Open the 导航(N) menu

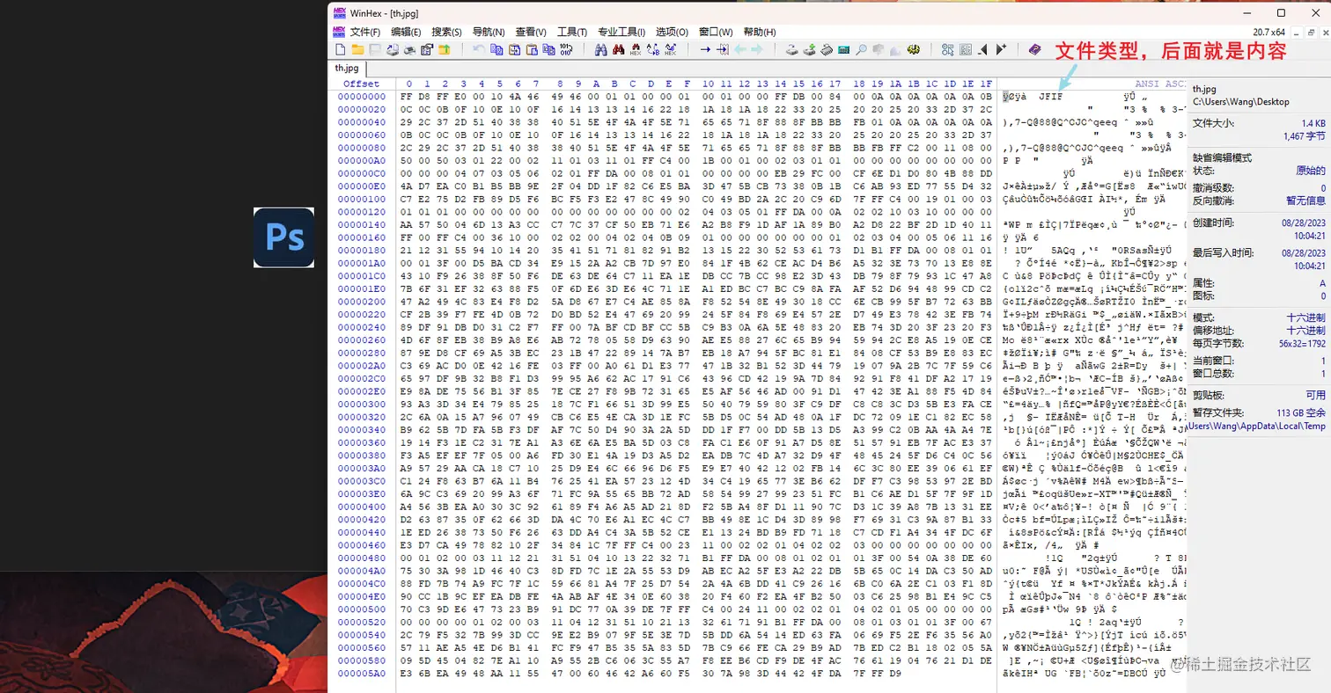[489, 32]
